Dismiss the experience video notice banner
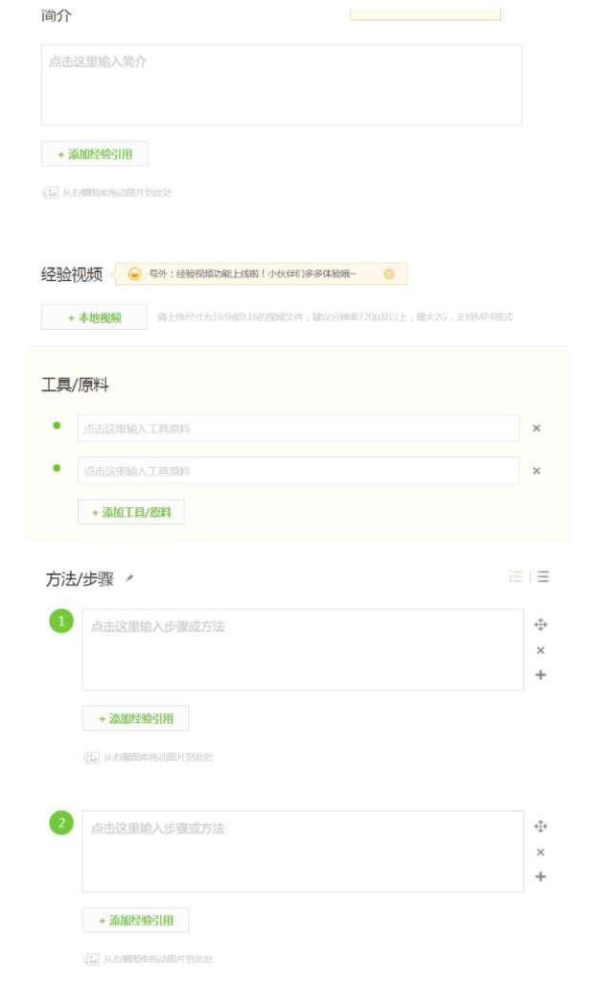Viewport: 600px width, 982px height. (x=388, y=273)
